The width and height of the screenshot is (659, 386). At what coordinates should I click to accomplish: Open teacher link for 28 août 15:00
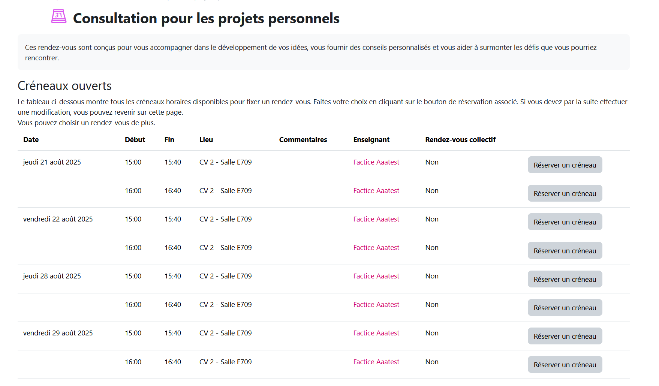coord(376,276)
